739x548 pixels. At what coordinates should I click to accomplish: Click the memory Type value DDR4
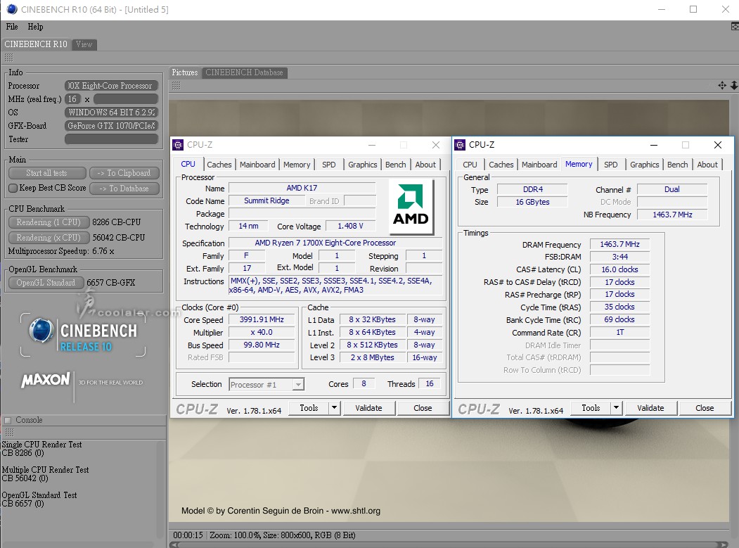click(x=532, y=189)
